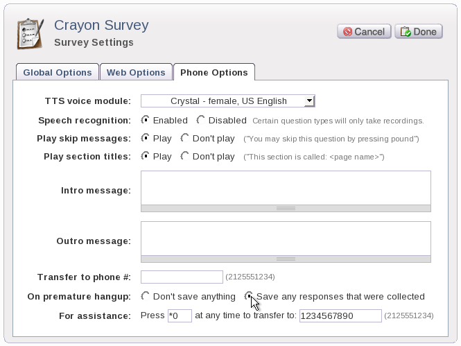This screenshot has height=346, width=461.
Task: Switch to the Web Options tab
Action: coord(136,72)
